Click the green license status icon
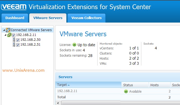180x105 pixels. pos(74,45)
